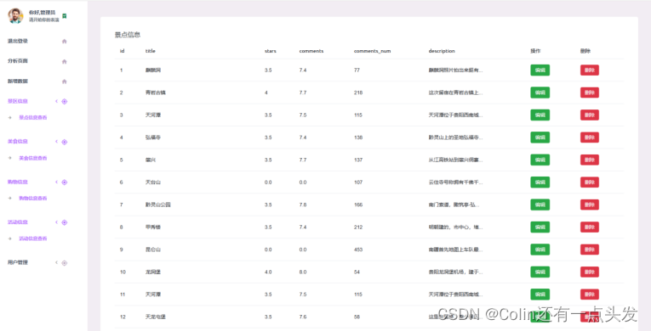Click the home icon beside 退出登录

pyautogui.click(x=65, y=42)
